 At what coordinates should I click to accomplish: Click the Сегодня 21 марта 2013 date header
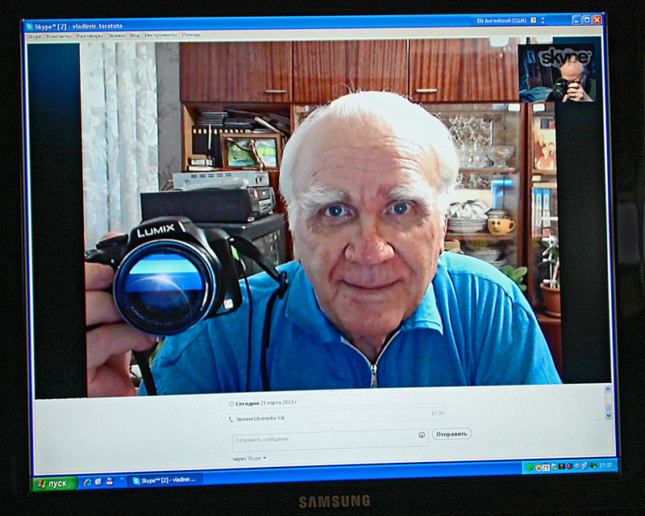pyautogui.click(x=267, y=403)
